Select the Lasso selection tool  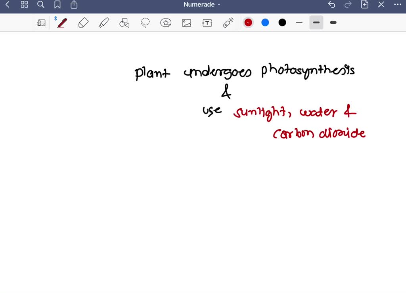click(145, 23)
